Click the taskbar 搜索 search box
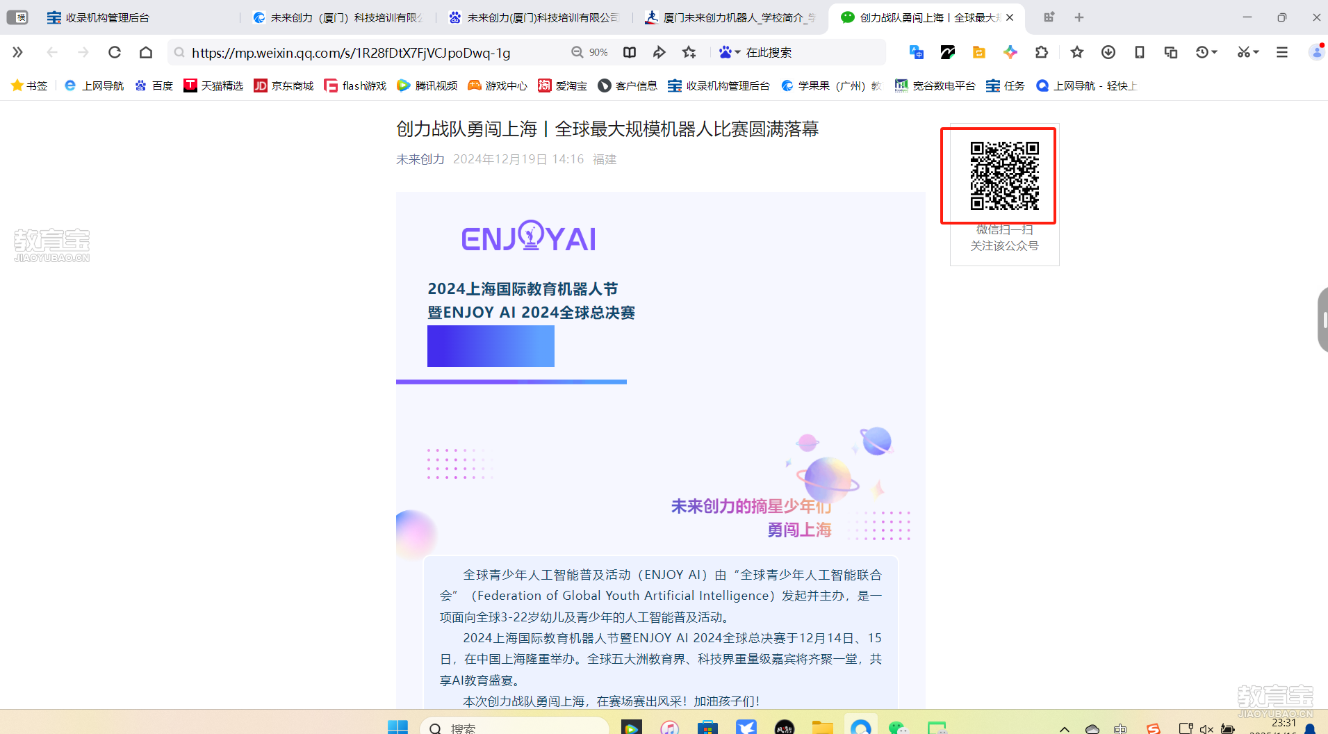This screenshot has height=734, width=1328. [514, 727]
